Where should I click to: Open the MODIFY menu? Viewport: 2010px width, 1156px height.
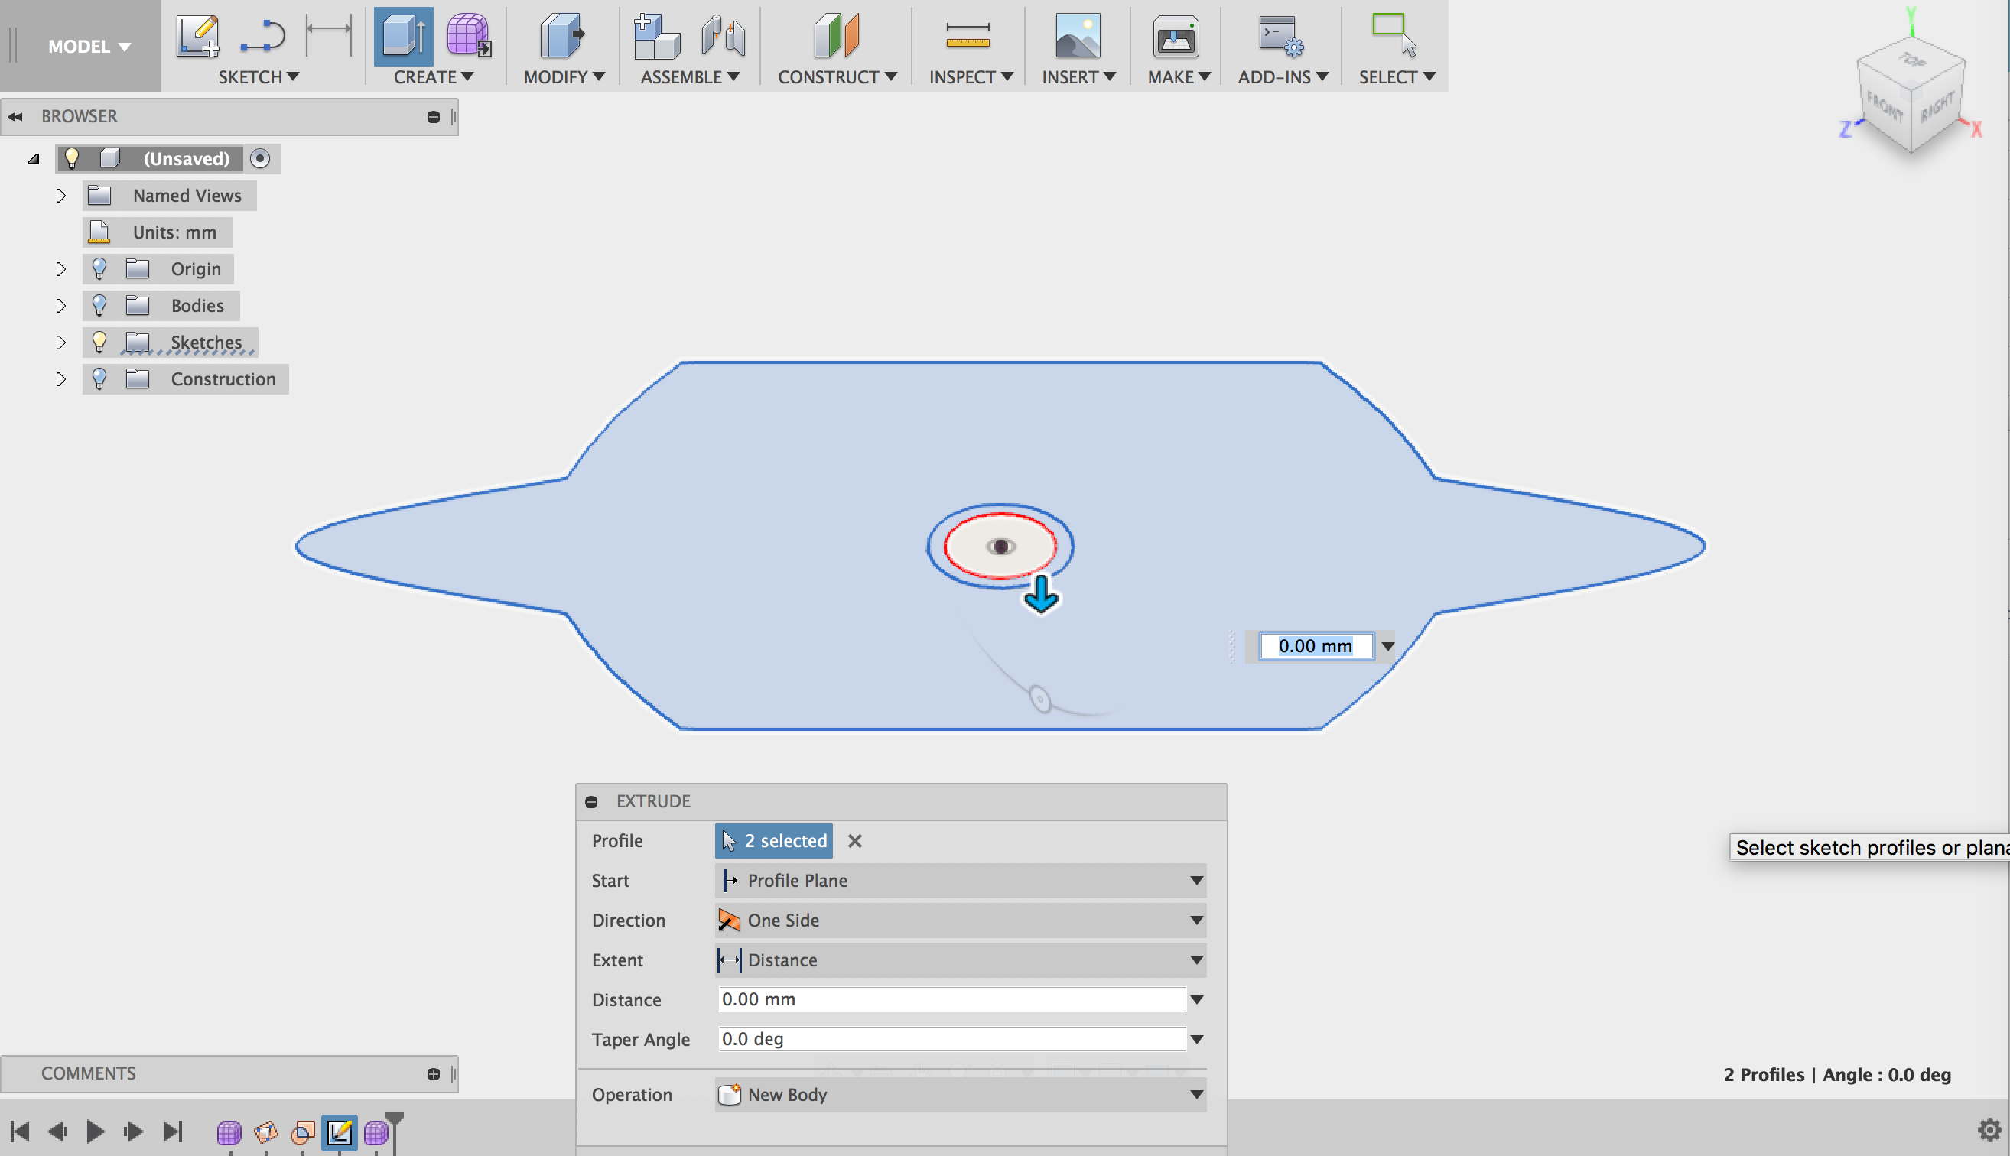tap(564, 77)
